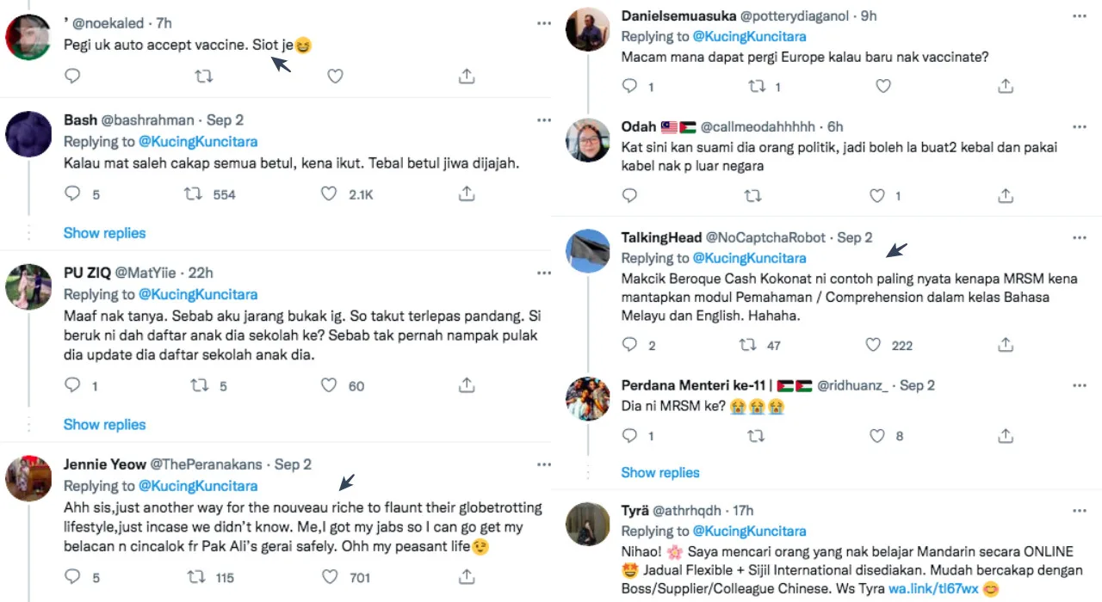This screenshot has height=602, width=1102.
Task: Like Danielsemuasuka's tweet
Action: tap(882, 86)
